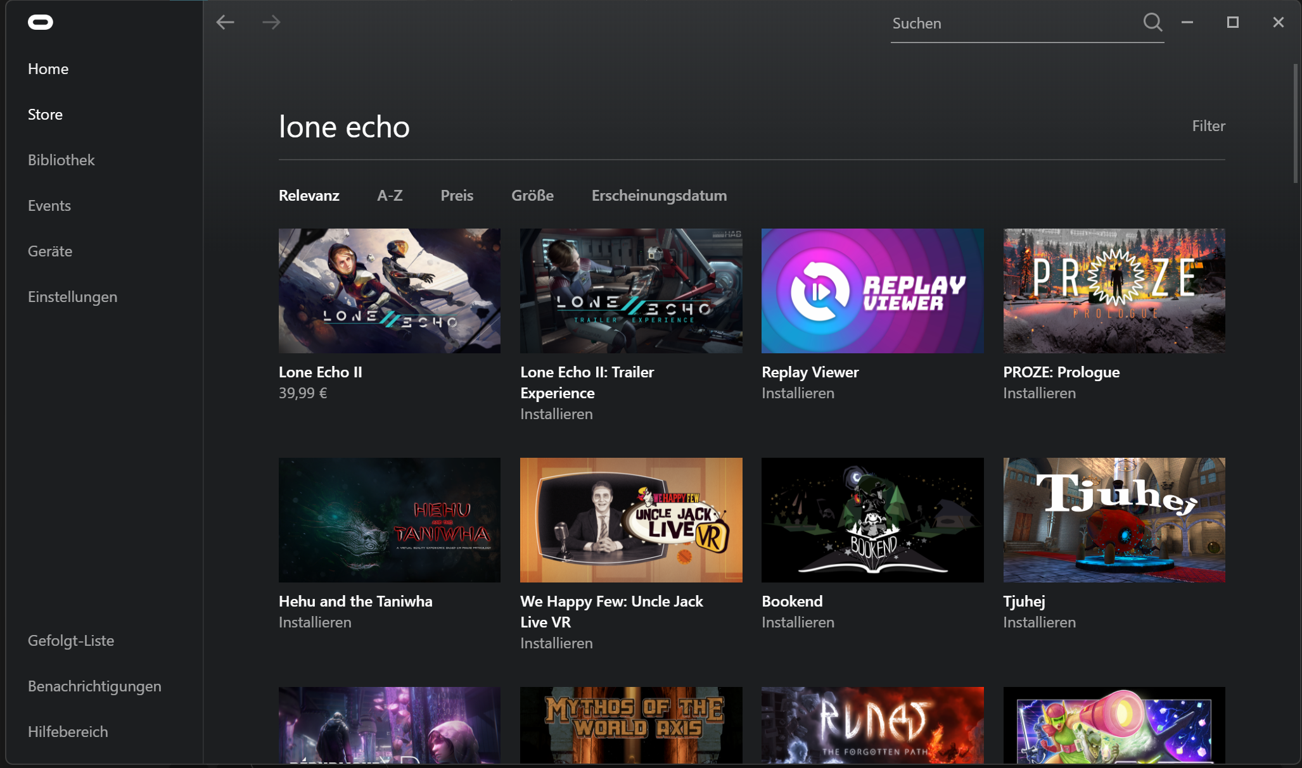Click the magnifying glass search icon
Screen dimensions: 1302x768
(x=1152, y=23)
